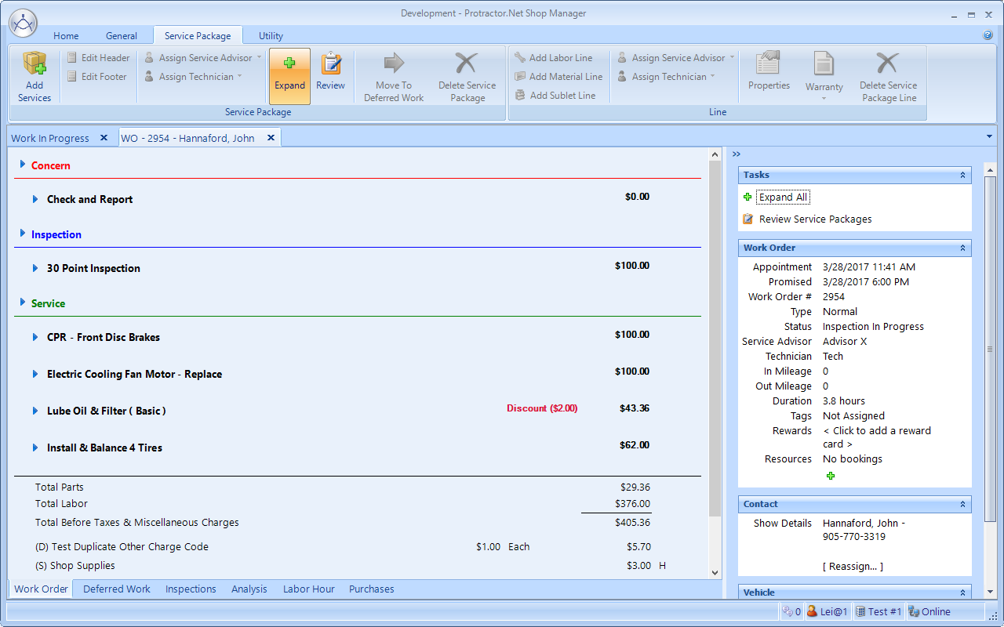Click the [ Reassign... ] link
Image resolution: width=1004 pixels, height=627 pixels.
tap(853, 567)
